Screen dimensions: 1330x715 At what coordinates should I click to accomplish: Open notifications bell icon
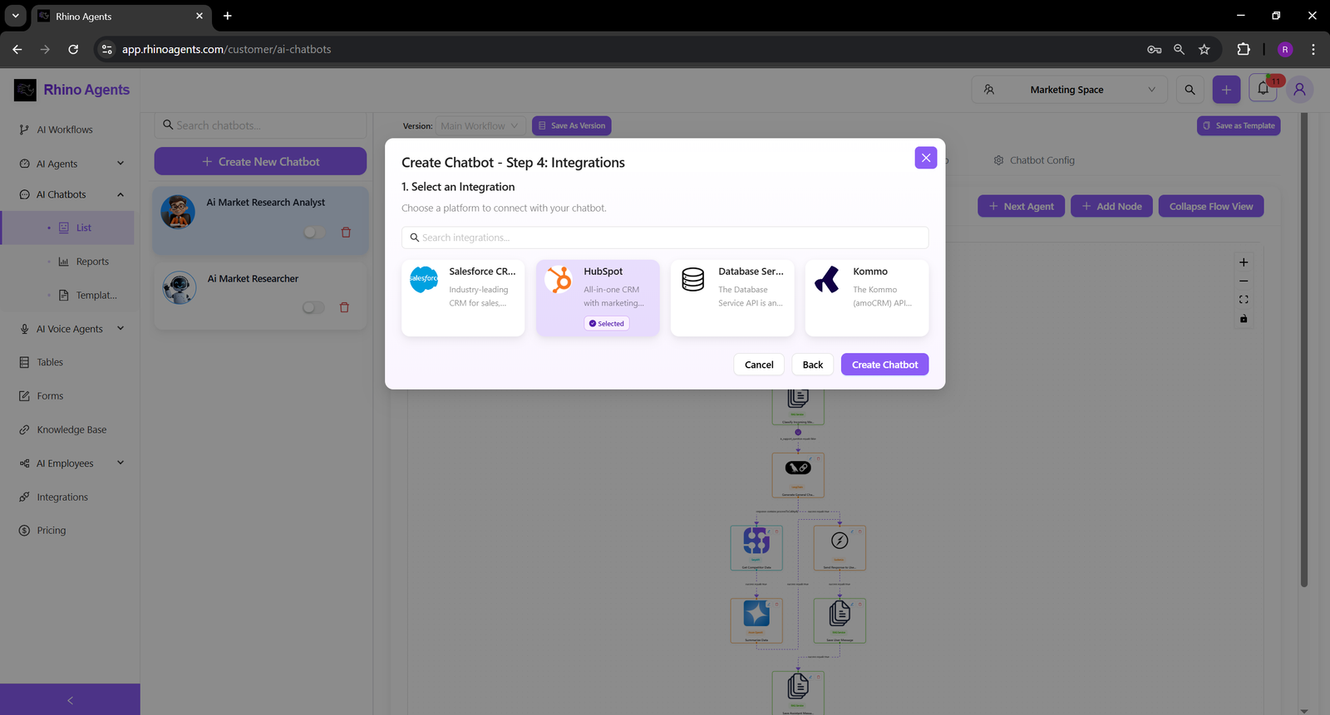click(x=1263, y=89)
